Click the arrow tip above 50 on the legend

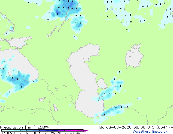point(87,130)
